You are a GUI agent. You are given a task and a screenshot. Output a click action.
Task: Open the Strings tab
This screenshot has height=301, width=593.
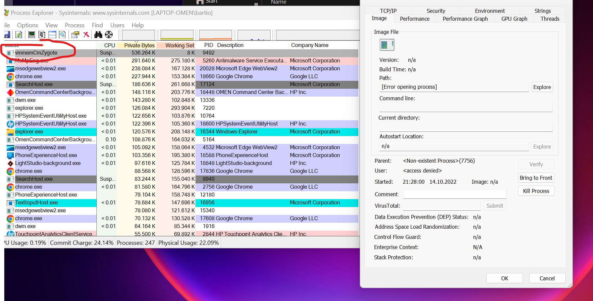coord(543,11)
